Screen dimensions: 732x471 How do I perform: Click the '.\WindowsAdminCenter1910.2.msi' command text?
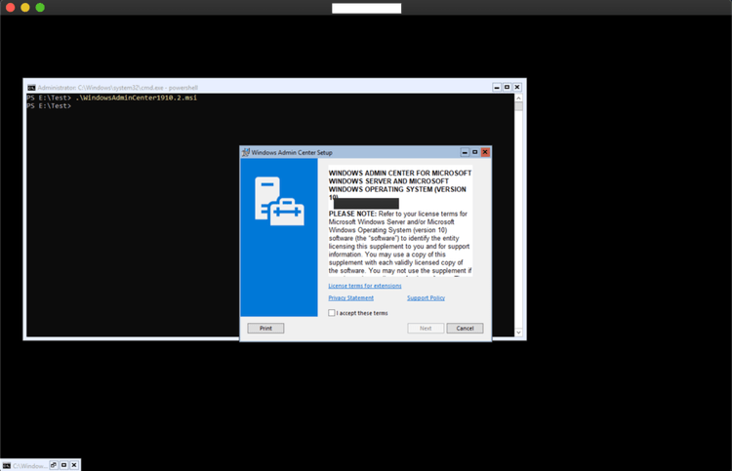pos(136,98)
